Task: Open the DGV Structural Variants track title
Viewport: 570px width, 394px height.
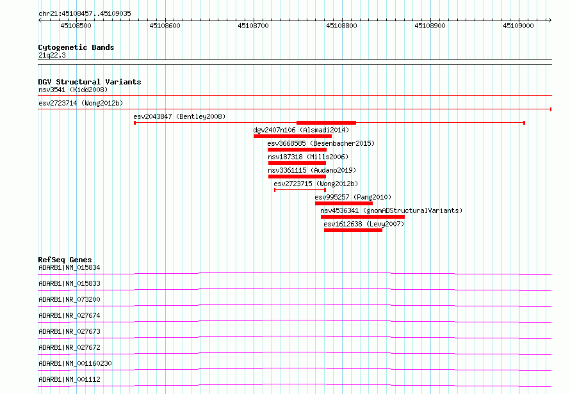Action: pos(90,82)
